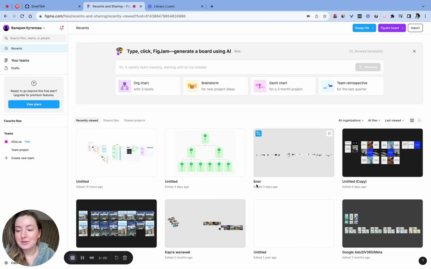Image resolution: width=431 pixels, height=269 pixels.
Task: Click Or, browse templates link
Action: [x=366, y=51]
